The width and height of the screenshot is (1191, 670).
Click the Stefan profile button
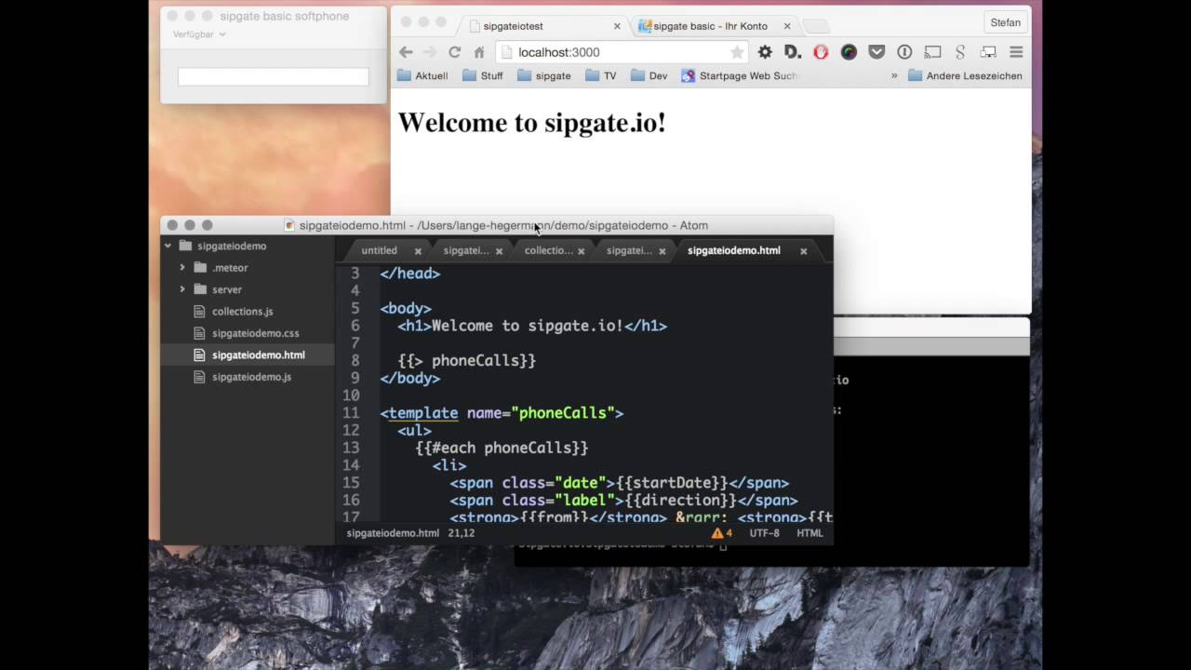[x=1005, y=22]
